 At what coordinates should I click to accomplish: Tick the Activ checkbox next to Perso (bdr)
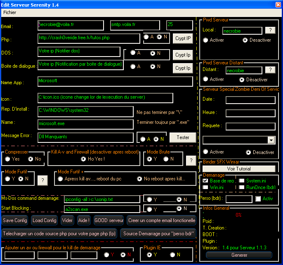point(258,199)
